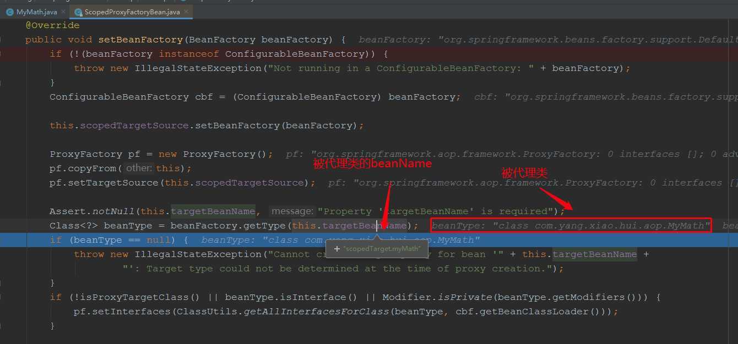Click the "Target type could not be determined" string
This screenshot has height=344, width=738.
click(x=337, y=269)
